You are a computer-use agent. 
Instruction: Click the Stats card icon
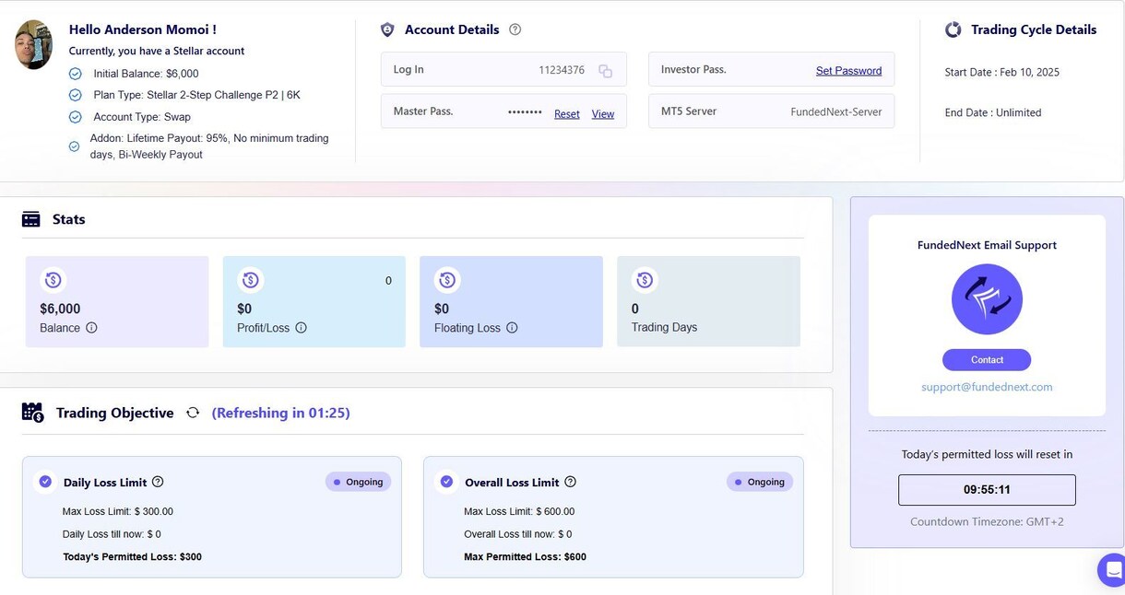tap(31, 219)
